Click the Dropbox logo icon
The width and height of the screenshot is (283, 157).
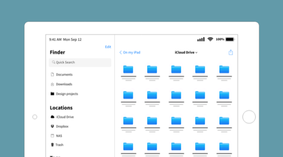tap(52, 126)
